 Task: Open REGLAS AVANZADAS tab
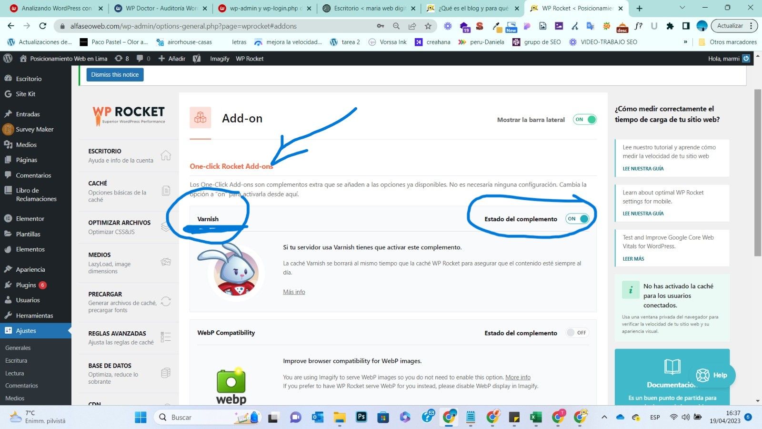click(x=129, y=337)
